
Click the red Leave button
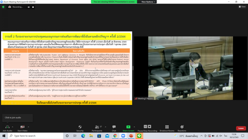pyautogui.click(x=241, y=128)
